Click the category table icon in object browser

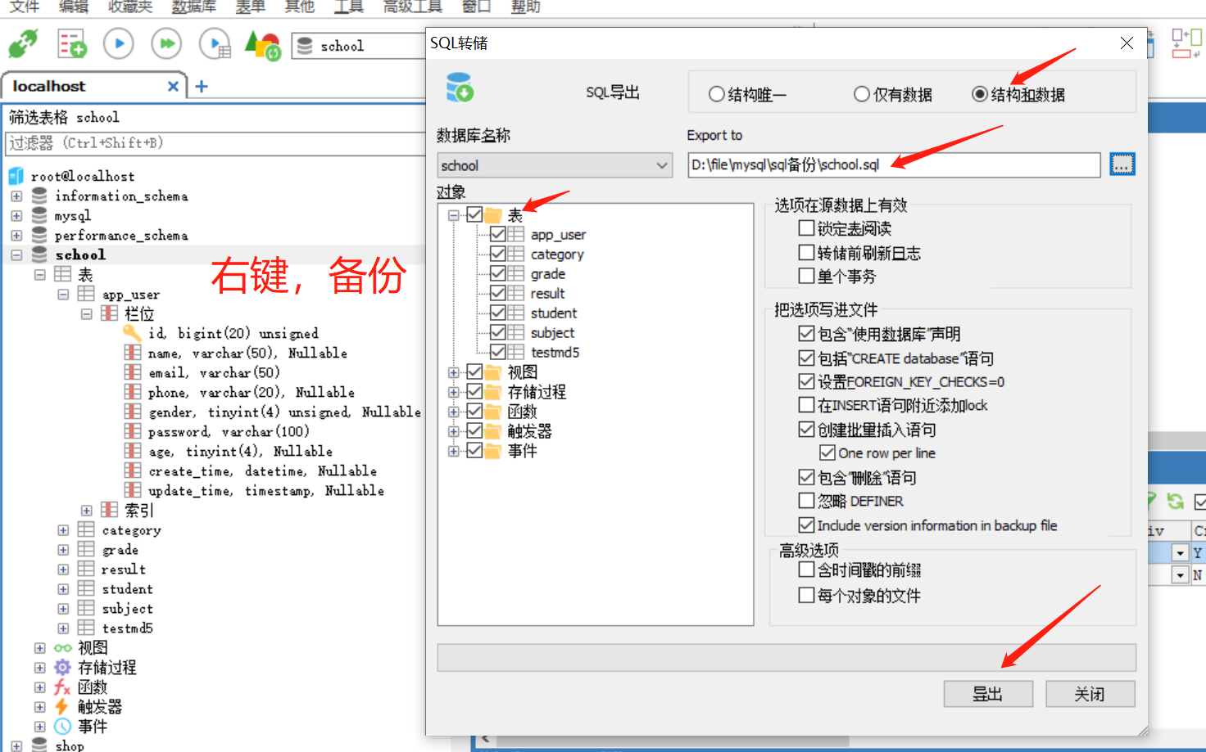pos(86,529)
